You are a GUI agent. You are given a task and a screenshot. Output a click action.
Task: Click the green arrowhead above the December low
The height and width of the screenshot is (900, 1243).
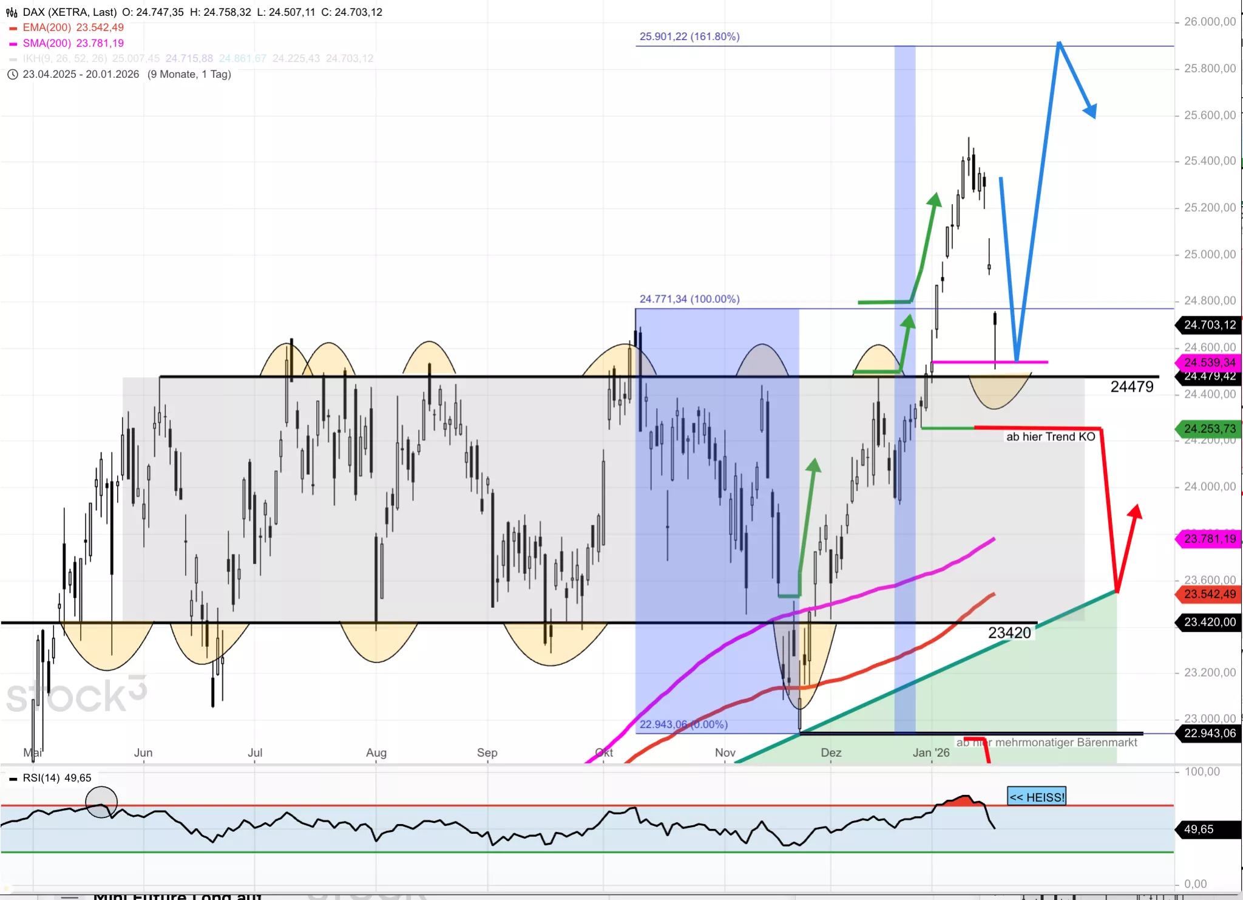pyautogui.click(x=814, y=465)
